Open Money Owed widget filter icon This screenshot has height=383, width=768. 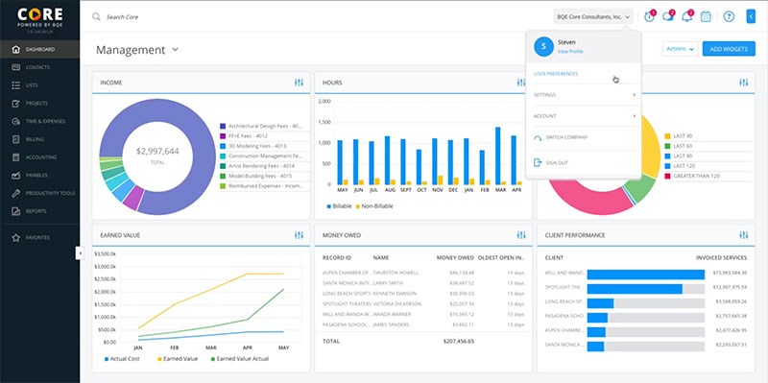click(x=521, y=235)
